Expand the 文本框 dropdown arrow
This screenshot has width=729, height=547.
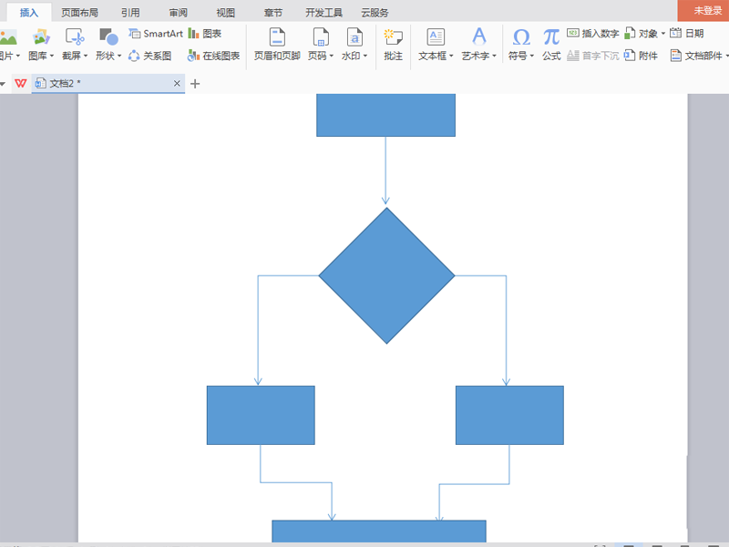tap(451, 56)
